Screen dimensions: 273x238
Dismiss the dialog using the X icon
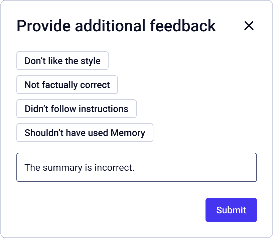[249, 26]
